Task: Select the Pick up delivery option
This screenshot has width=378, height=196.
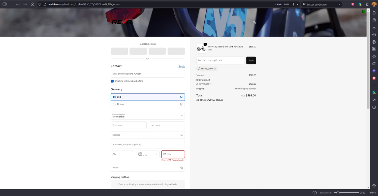Action: pyautogui.click(x=148, y=104)
